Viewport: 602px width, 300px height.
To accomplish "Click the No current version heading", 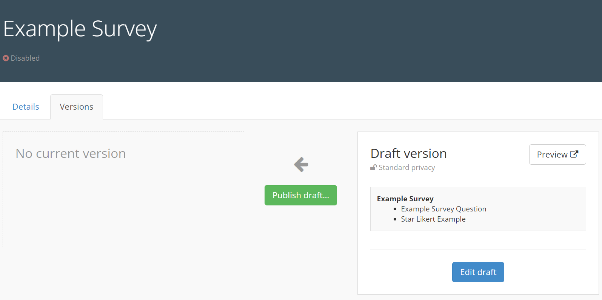I will point(71,153).
